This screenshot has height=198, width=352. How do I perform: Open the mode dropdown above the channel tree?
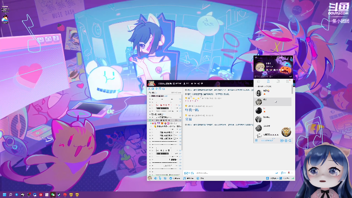(152, 92)
